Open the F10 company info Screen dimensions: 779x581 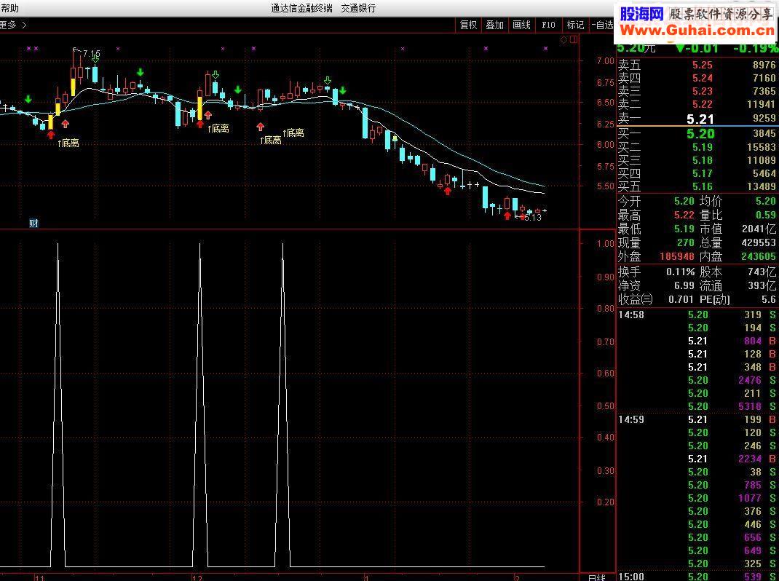coord(548,25)
